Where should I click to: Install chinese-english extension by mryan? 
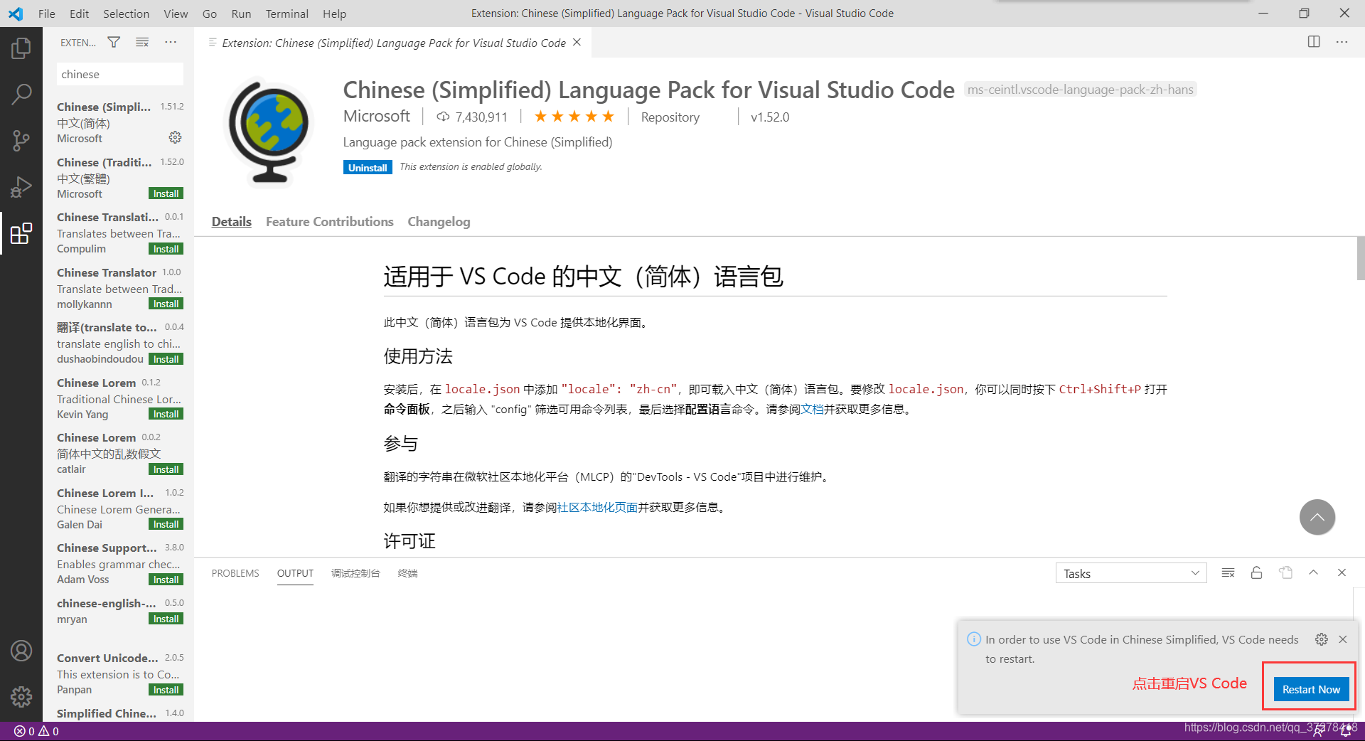coord(166,619)
